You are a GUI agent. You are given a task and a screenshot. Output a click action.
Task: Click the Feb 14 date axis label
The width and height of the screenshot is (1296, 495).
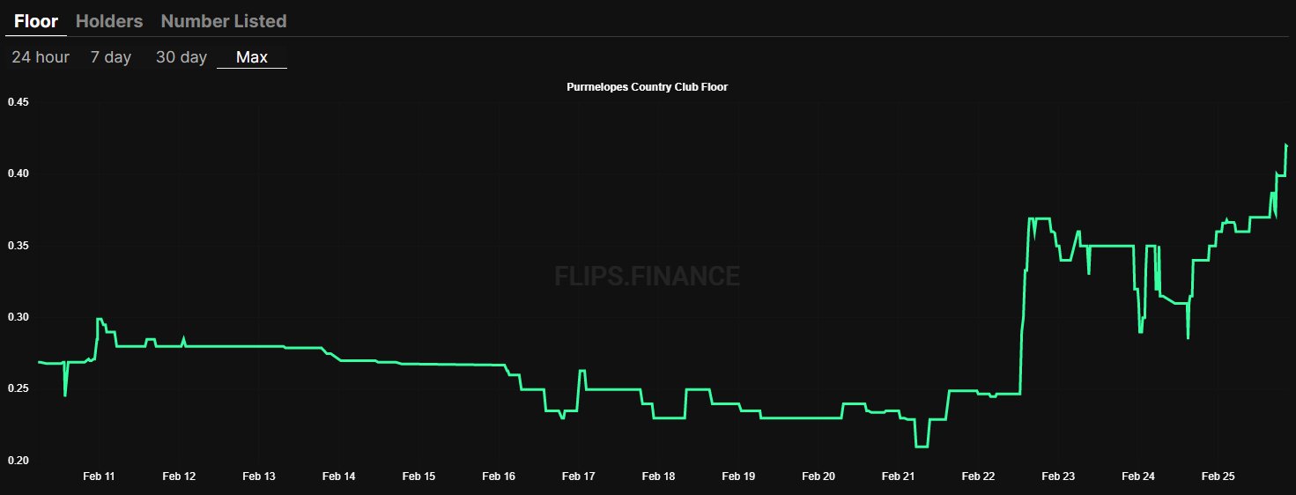[x=339, y=477]
